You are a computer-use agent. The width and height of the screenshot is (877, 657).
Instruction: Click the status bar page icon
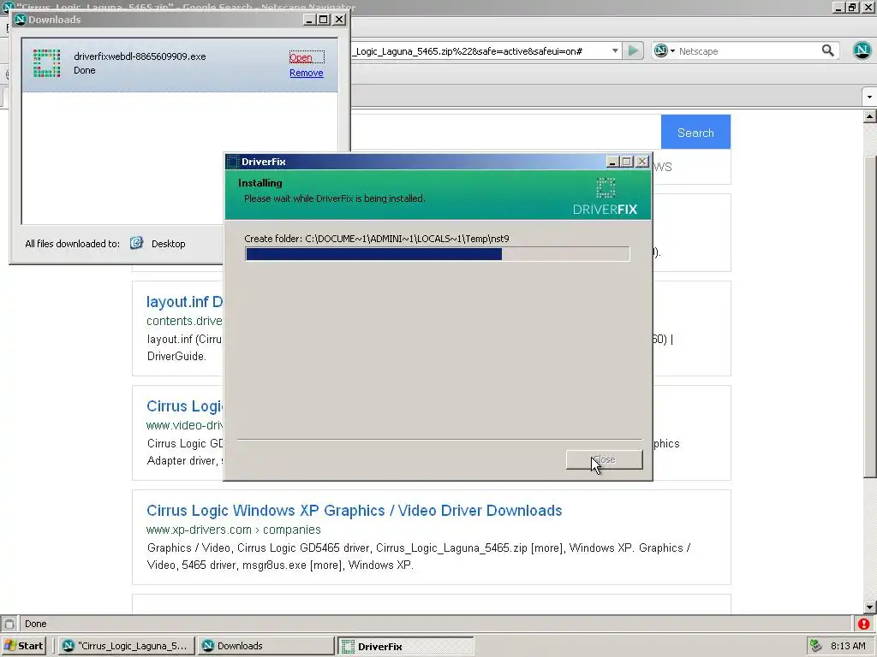click(x=9, y=624)
